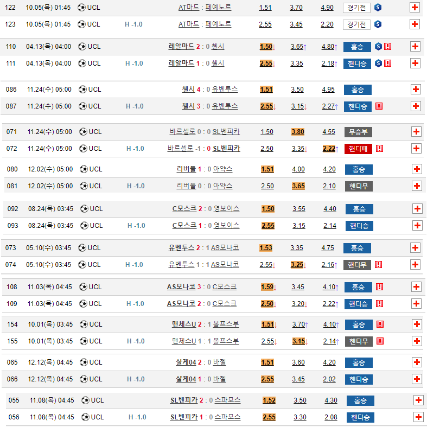The width and height of the screenshot is (427, 427).
Task: Select the 4.95 away odds value
Action: [x=328, y=90]
